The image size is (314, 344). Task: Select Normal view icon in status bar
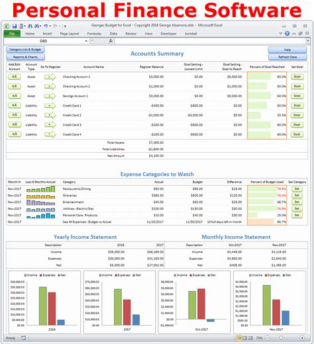pos(239,338)
